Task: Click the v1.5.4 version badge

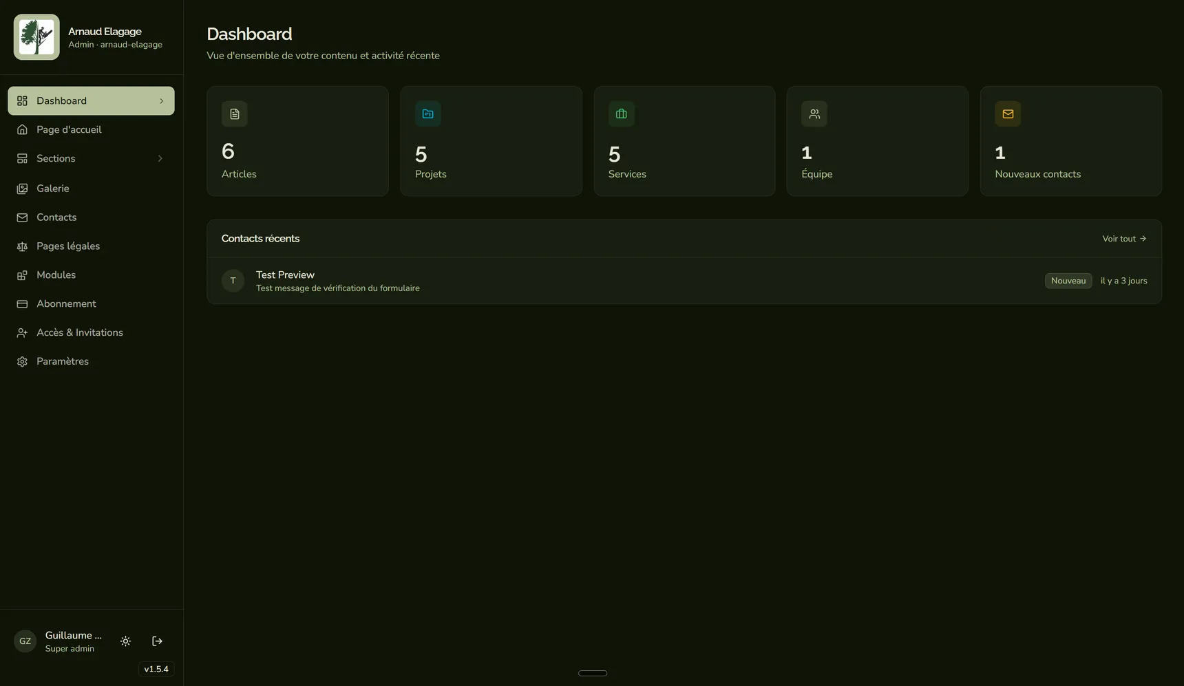Action: [x=156, y=669]
